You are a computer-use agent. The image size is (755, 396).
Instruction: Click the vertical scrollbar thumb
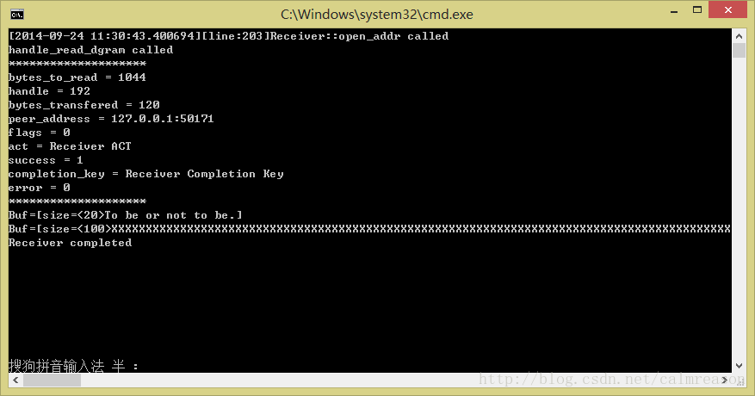pos(740,50)
